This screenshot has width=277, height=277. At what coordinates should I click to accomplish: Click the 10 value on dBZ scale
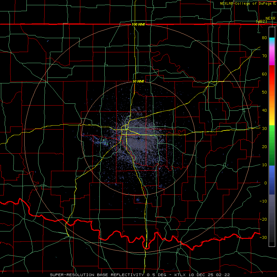264,165
